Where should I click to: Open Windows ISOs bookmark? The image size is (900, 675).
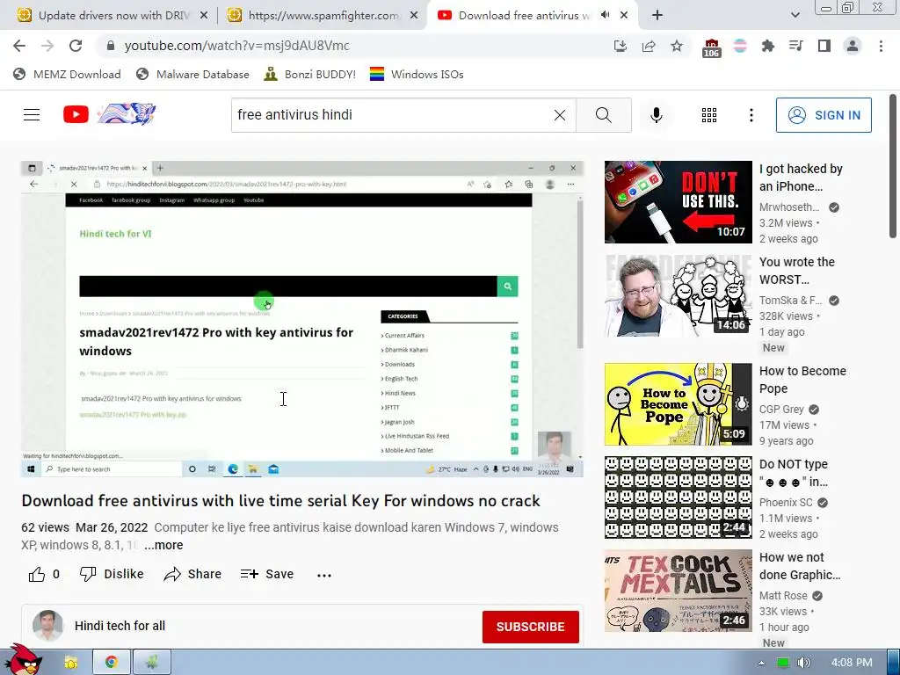tap(417, 74)
